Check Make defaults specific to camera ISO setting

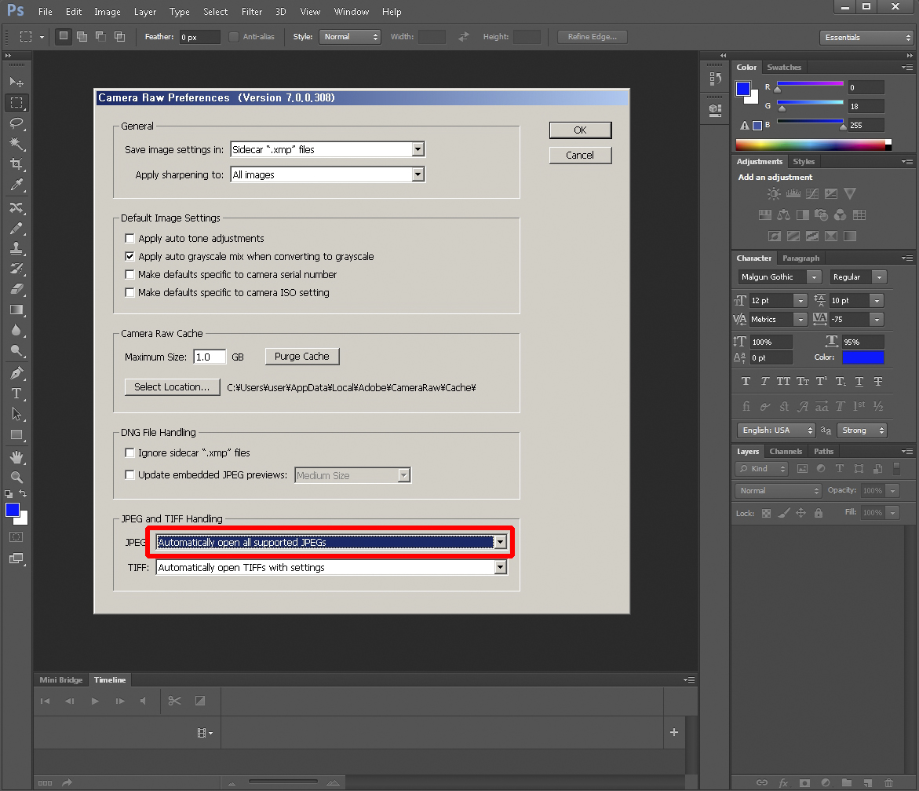[x=129, y=293]
